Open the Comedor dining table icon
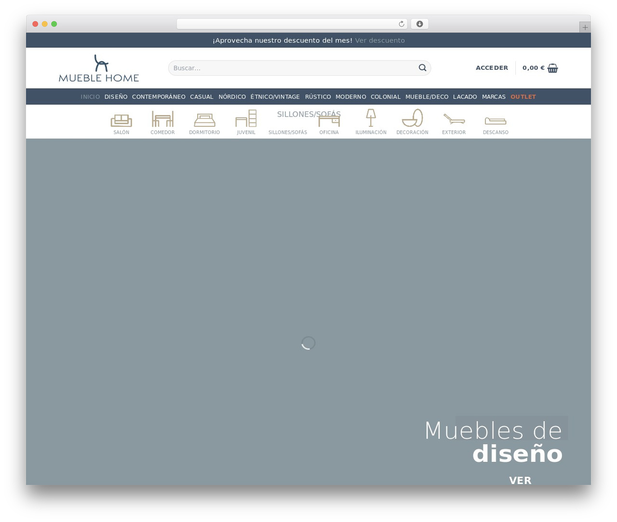Screen dimensions: 617x522 pyautogui.click(x=162, y=118)
